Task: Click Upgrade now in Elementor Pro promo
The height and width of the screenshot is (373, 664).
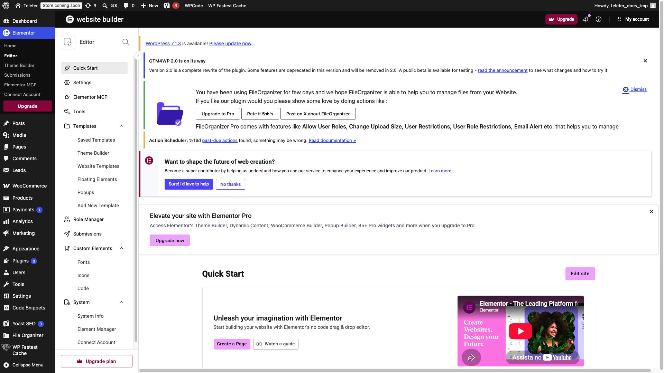Action: pos(169,240)
